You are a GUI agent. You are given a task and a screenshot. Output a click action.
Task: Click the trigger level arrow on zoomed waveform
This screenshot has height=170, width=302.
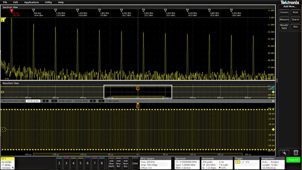[x=273, y=130]
